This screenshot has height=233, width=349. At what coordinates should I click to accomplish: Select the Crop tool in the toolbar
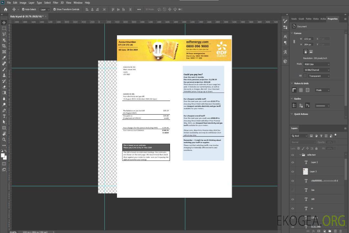pyautogui.click(x=4, y=46)
